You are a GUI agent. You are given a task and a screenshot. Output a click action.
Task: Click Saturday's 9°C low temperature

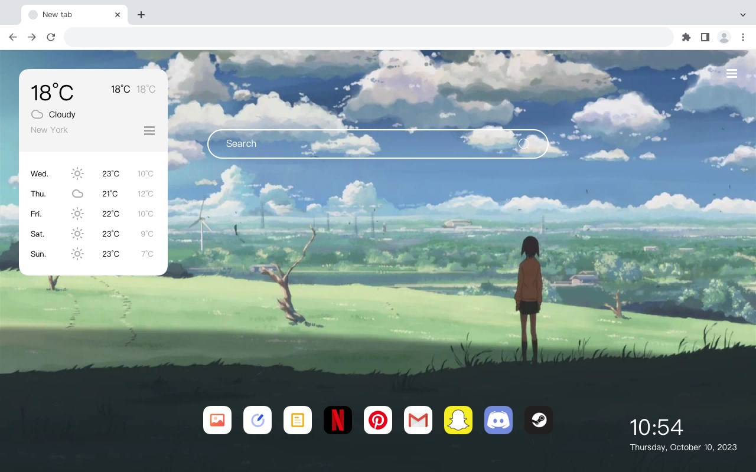point(147,234)
